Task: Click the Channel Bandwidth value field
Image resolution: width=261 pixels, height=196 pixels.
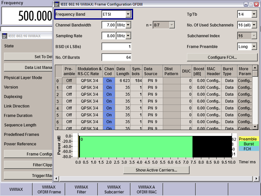Action: tap(109, 25)
